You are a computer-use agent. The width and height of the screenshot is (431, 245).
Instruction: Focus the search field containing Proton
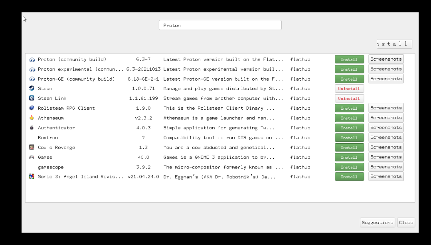(220, 25)
